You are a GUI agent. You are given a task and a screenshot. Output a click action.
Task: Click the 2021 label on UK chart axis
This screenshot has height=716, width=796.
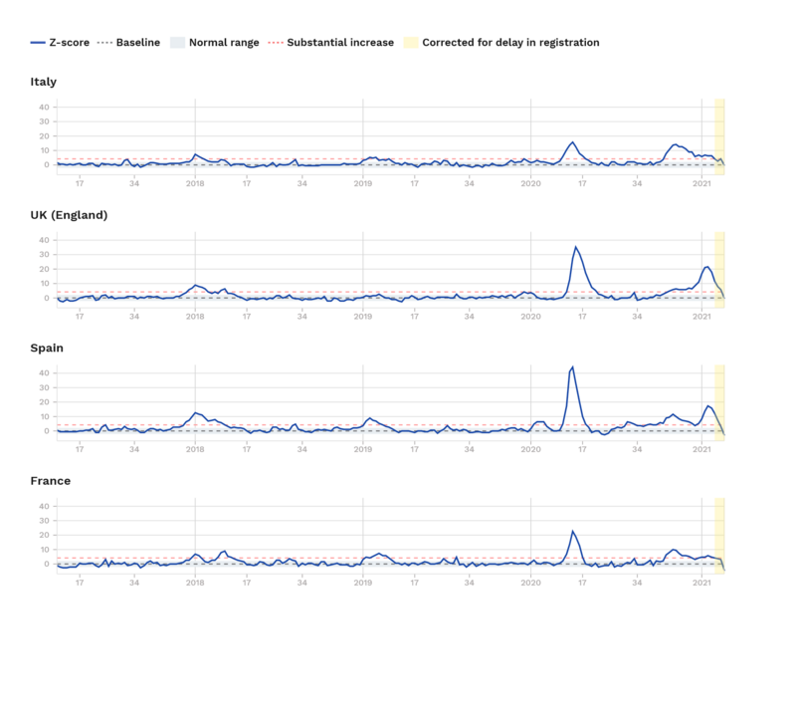pos(702,317)
